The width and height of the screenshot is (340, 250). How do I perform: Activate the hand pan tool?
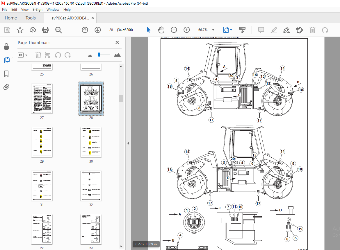click(161, 30)
